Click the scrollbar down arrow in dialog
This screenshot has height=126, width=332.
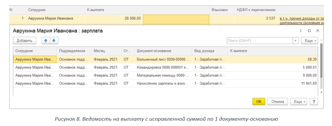pos(321,92)
